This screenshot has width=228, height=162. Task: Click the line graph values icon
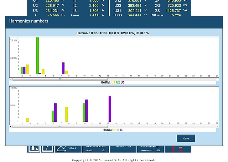point(61,148)
